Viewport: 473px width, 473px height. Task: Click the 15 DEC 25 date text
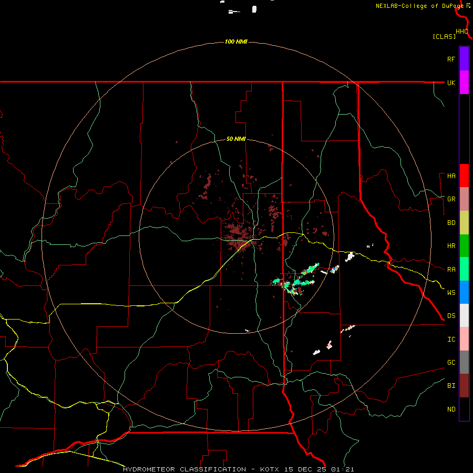pos(305,469)
